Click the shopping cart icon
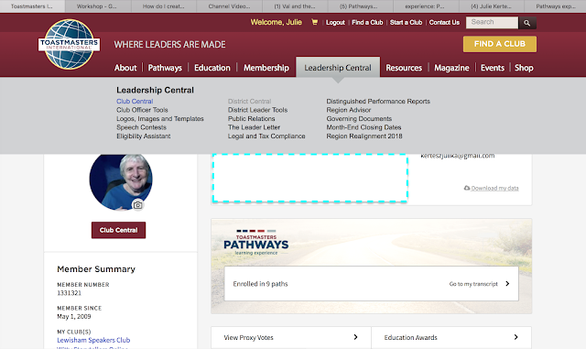Screen dimensions: 586x349 (x=315, y=22)
